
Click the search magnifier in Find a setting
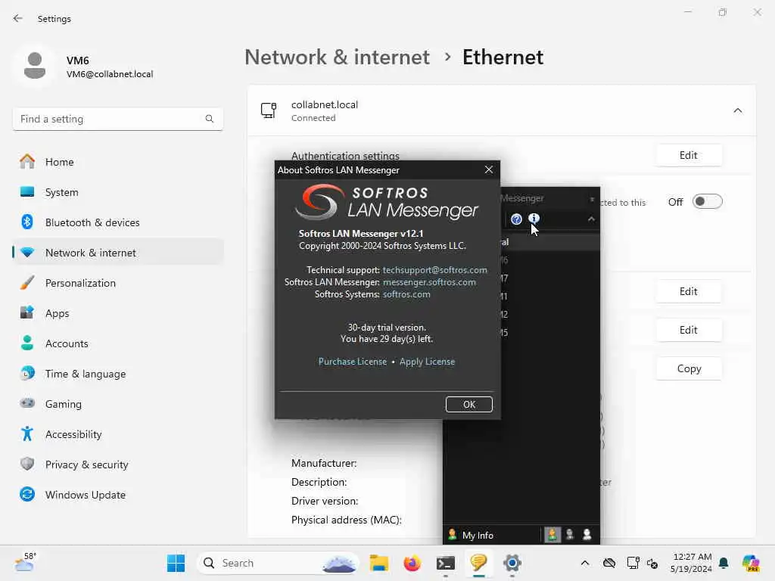tap(210, 119)
